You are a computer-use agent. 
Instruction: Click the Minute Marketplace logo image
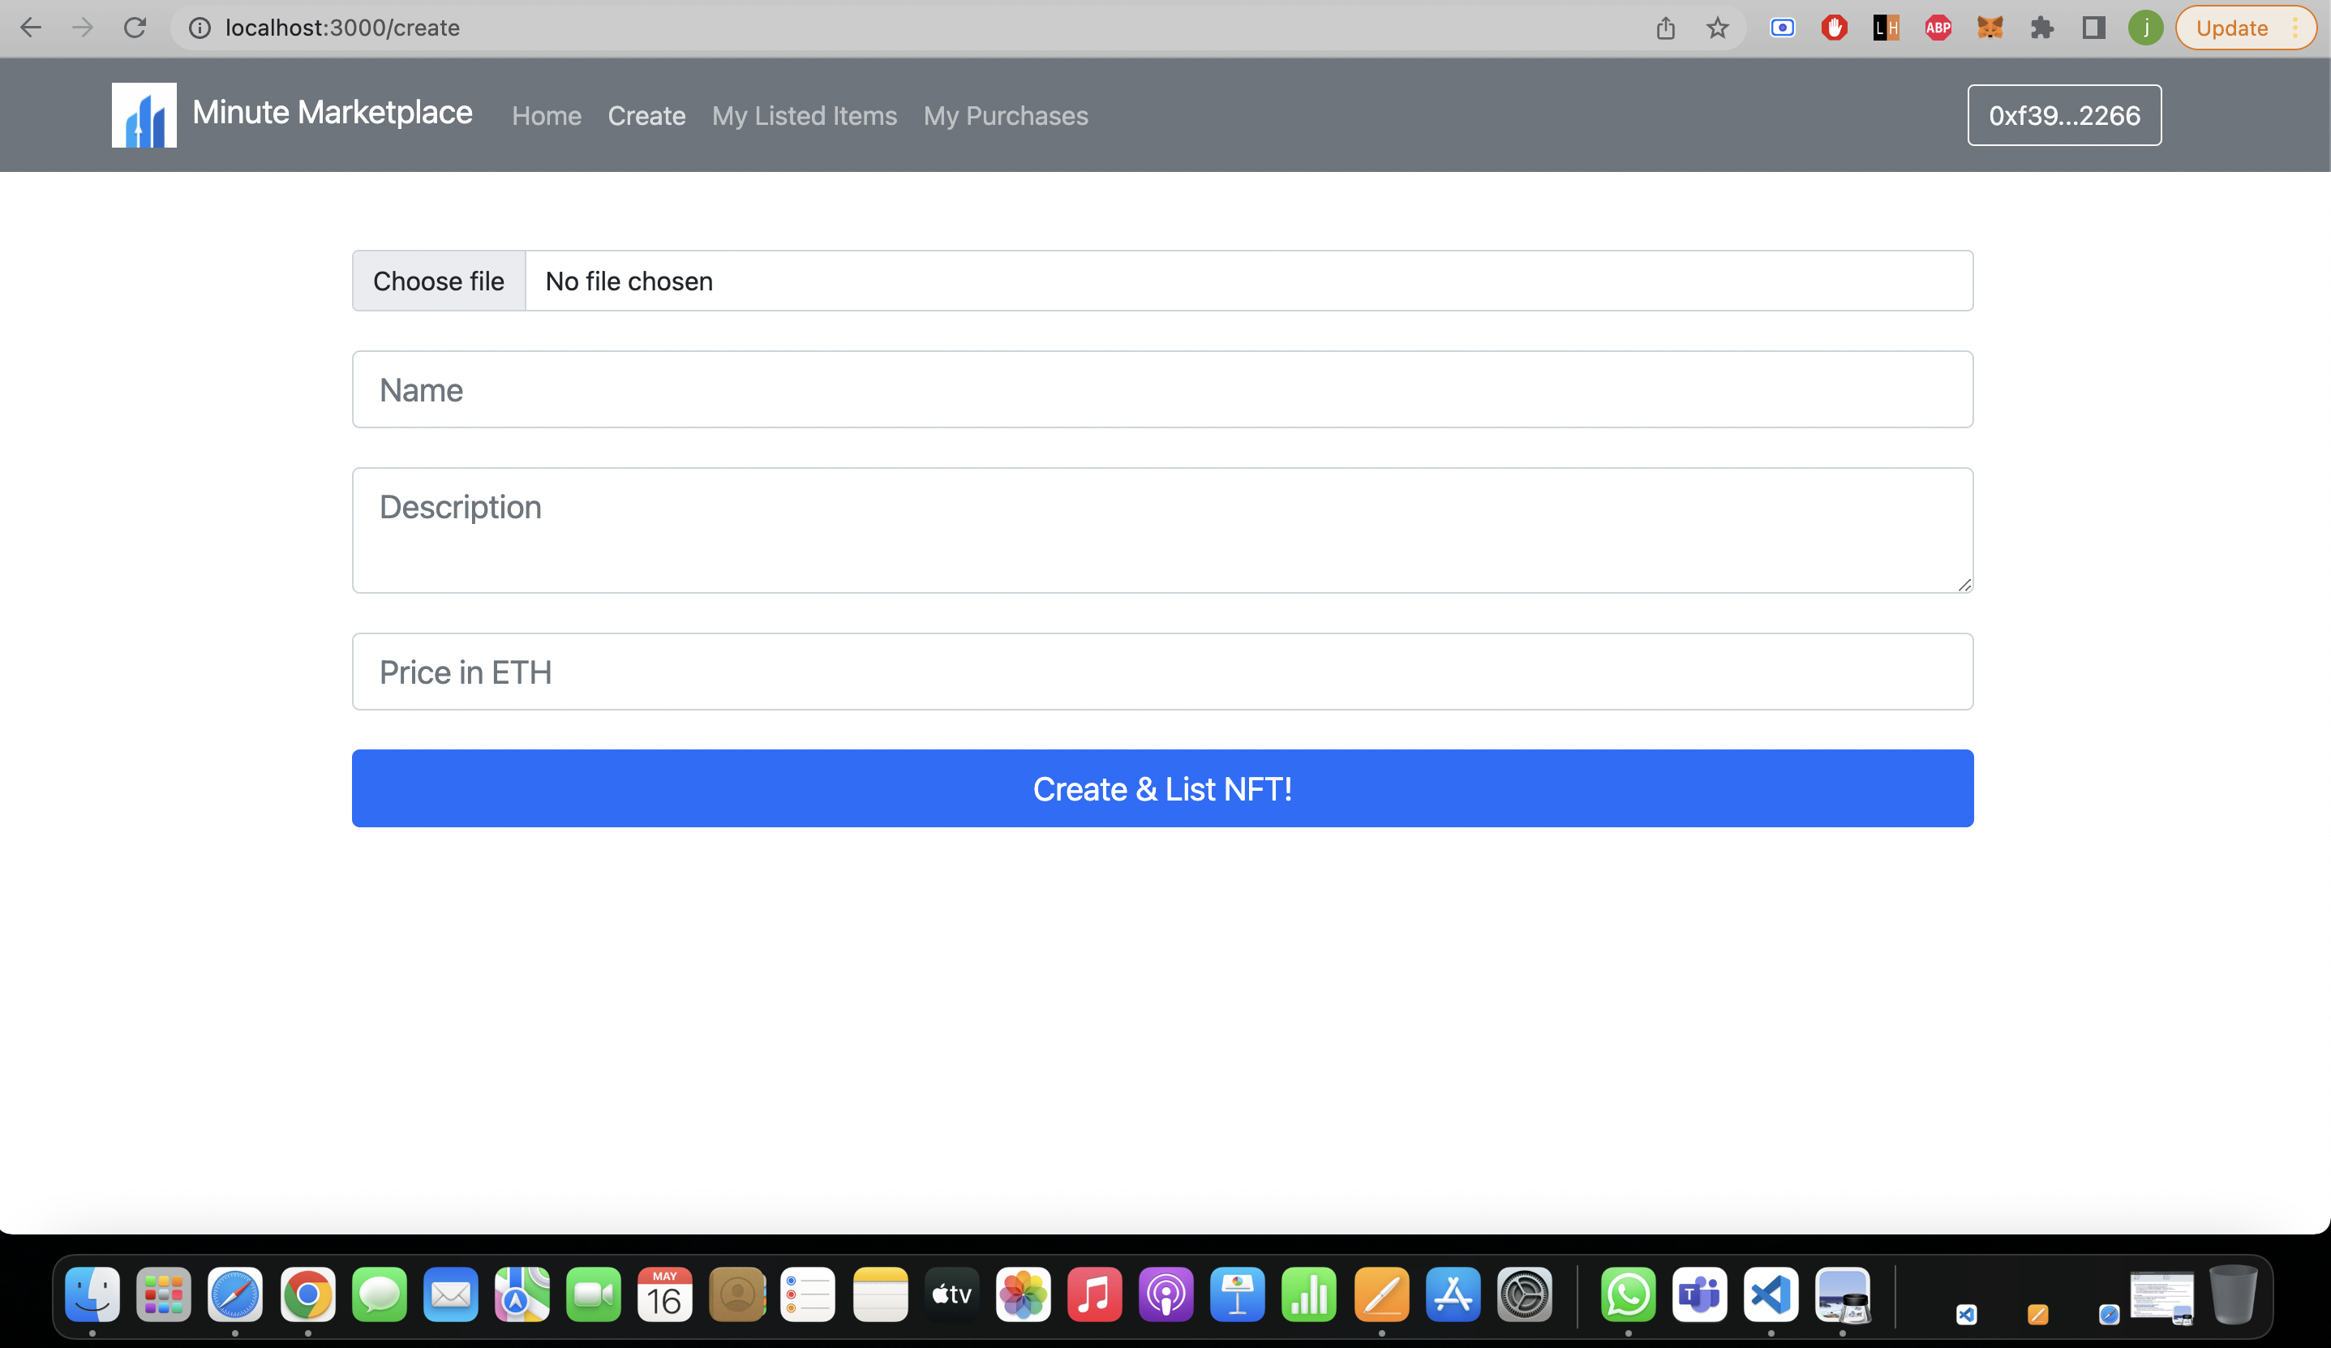click(144, 114)
